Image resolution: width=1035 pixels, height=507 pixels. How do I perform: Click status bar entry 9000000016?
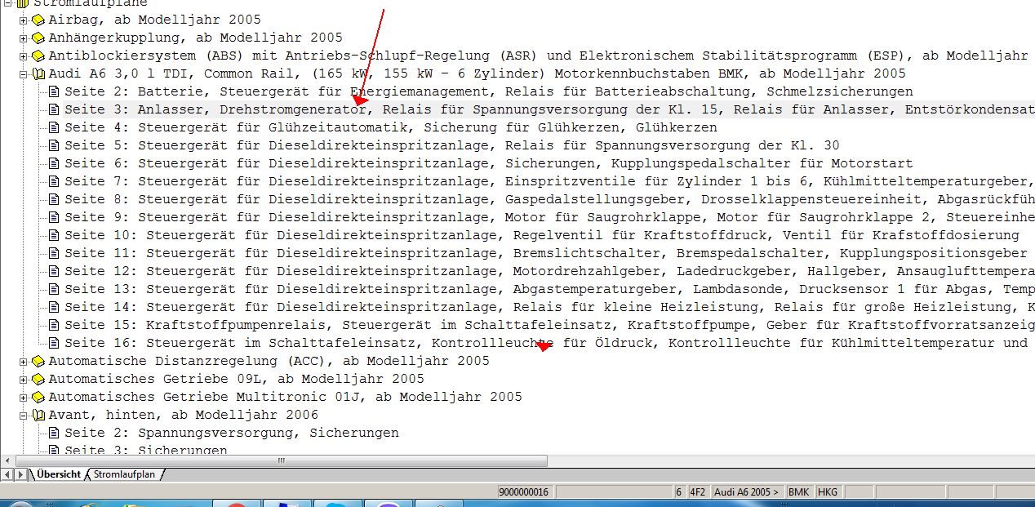525,492
